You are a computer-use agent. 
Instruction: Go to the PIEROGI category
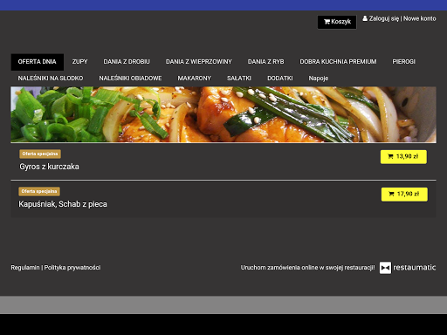403,62
